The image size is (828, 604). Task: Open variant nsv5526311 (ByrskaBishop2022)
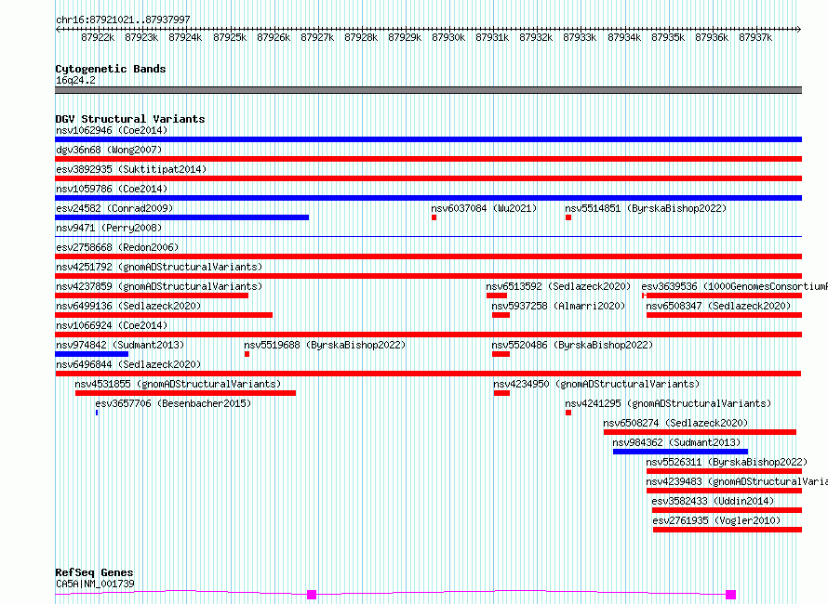(x=727, y=462)
